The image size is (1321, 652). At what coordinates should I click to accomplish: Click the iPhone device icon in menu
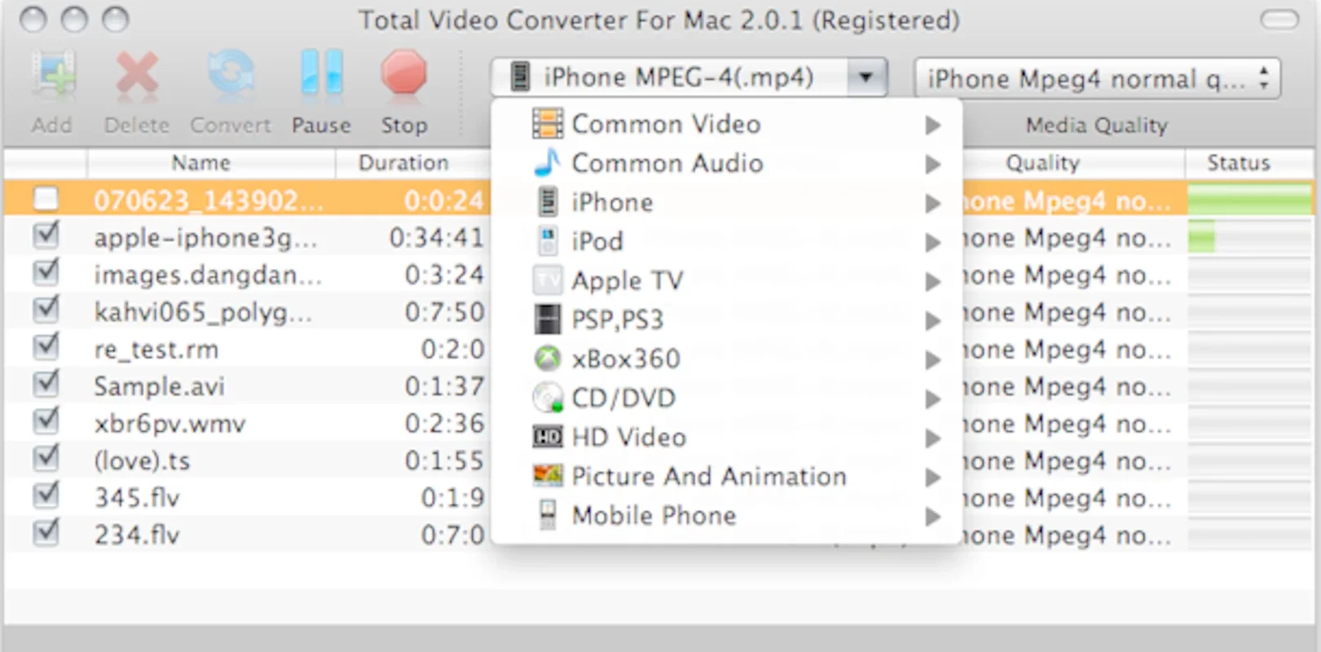pos(548,202)
